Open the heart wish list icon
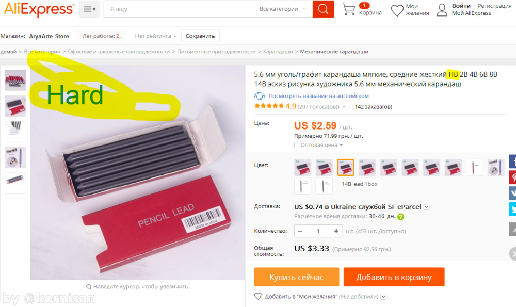The image size is (516, 307). pyautogui.click(x=397, y=10)
